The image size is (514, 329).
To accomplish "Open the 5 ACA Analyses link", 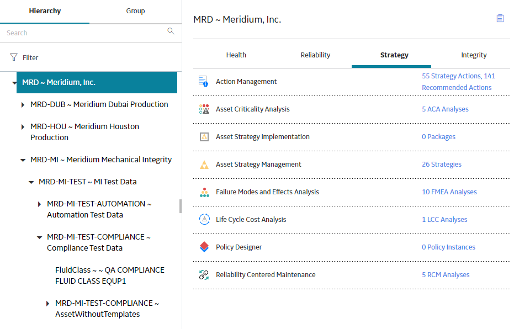I will point(445,109).
